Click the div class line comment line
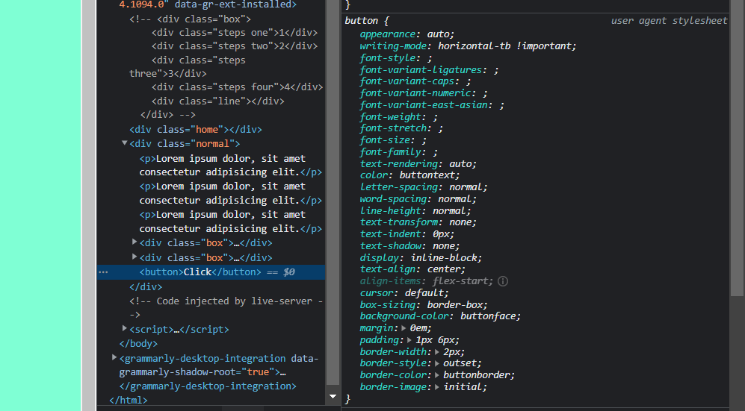This screenshot has width=745, height=411. click(218, 101)
